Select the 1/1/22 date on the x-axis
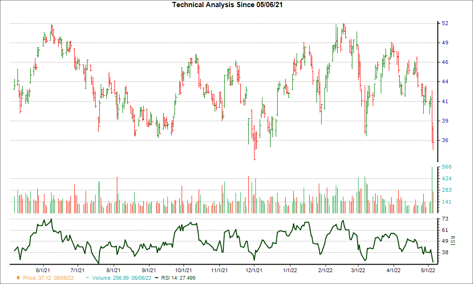The image size is (473, 284). pos(290,270)
